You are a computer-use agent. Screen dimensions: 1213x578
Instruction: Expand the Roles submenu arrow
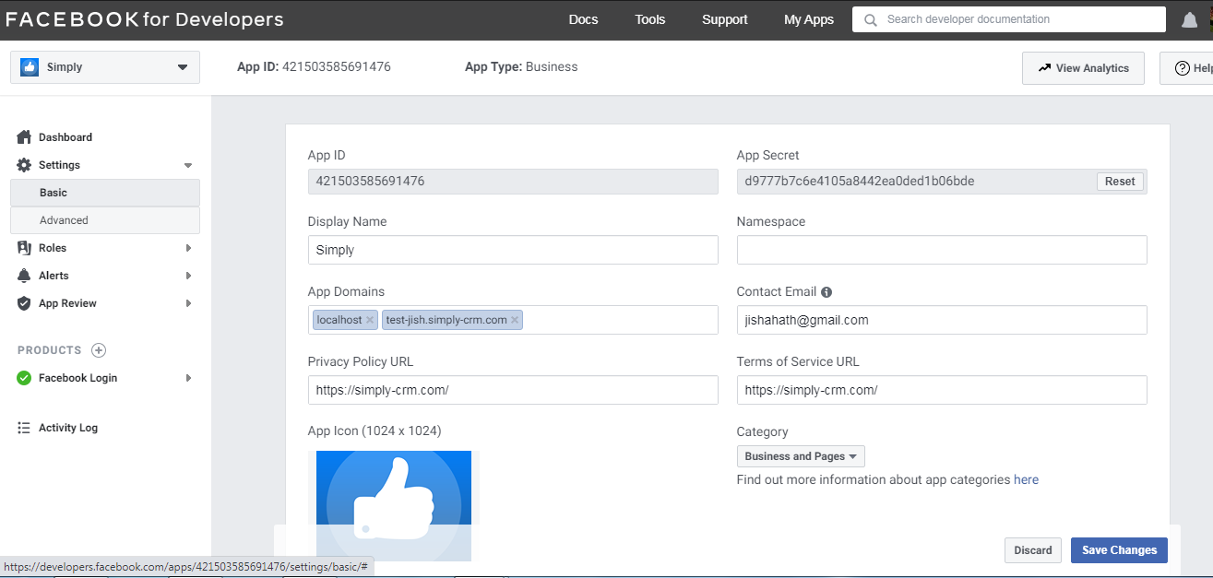[188, 248]
